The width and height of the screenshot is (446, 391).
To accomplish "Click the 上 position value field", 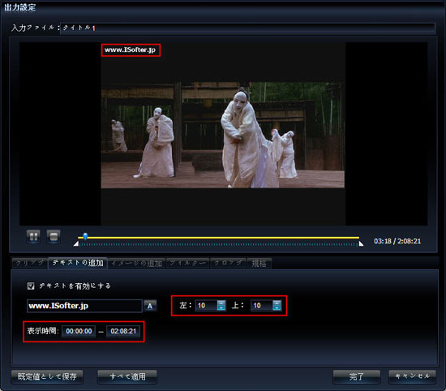I will [262, 306].
